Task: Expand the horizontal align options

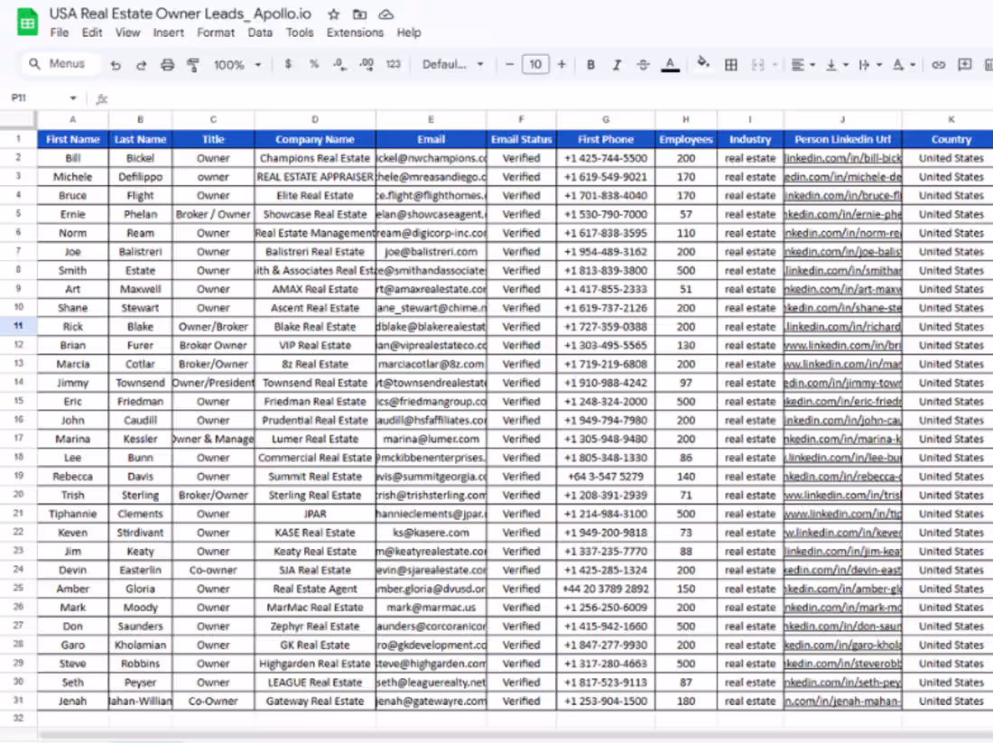Action: coord(812,65)
